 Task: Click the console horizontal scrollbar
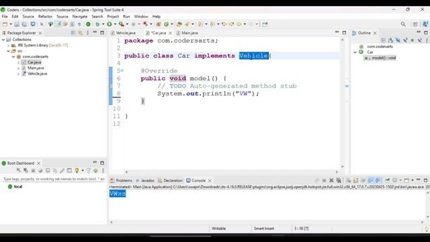coord(267,222)
